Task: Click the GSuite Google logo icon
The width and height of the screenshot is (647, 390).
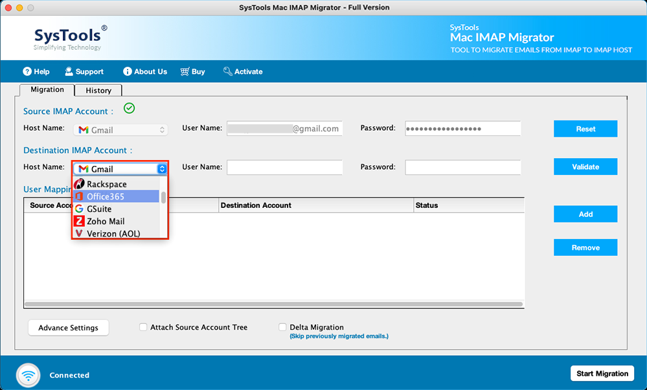Action: pos(79,209)
